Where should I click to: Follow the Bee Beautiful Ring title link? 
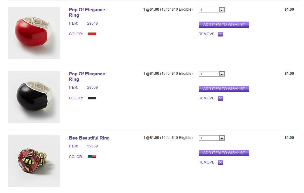click(89, 138)
